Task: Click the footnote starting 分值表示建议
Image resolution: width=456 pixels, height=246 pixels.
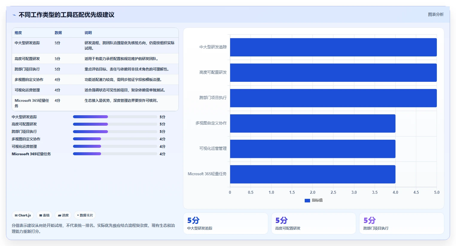Action: tap(93, 228)
